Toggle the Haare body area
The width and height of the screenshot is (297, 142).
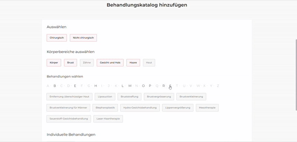point(133,63)
